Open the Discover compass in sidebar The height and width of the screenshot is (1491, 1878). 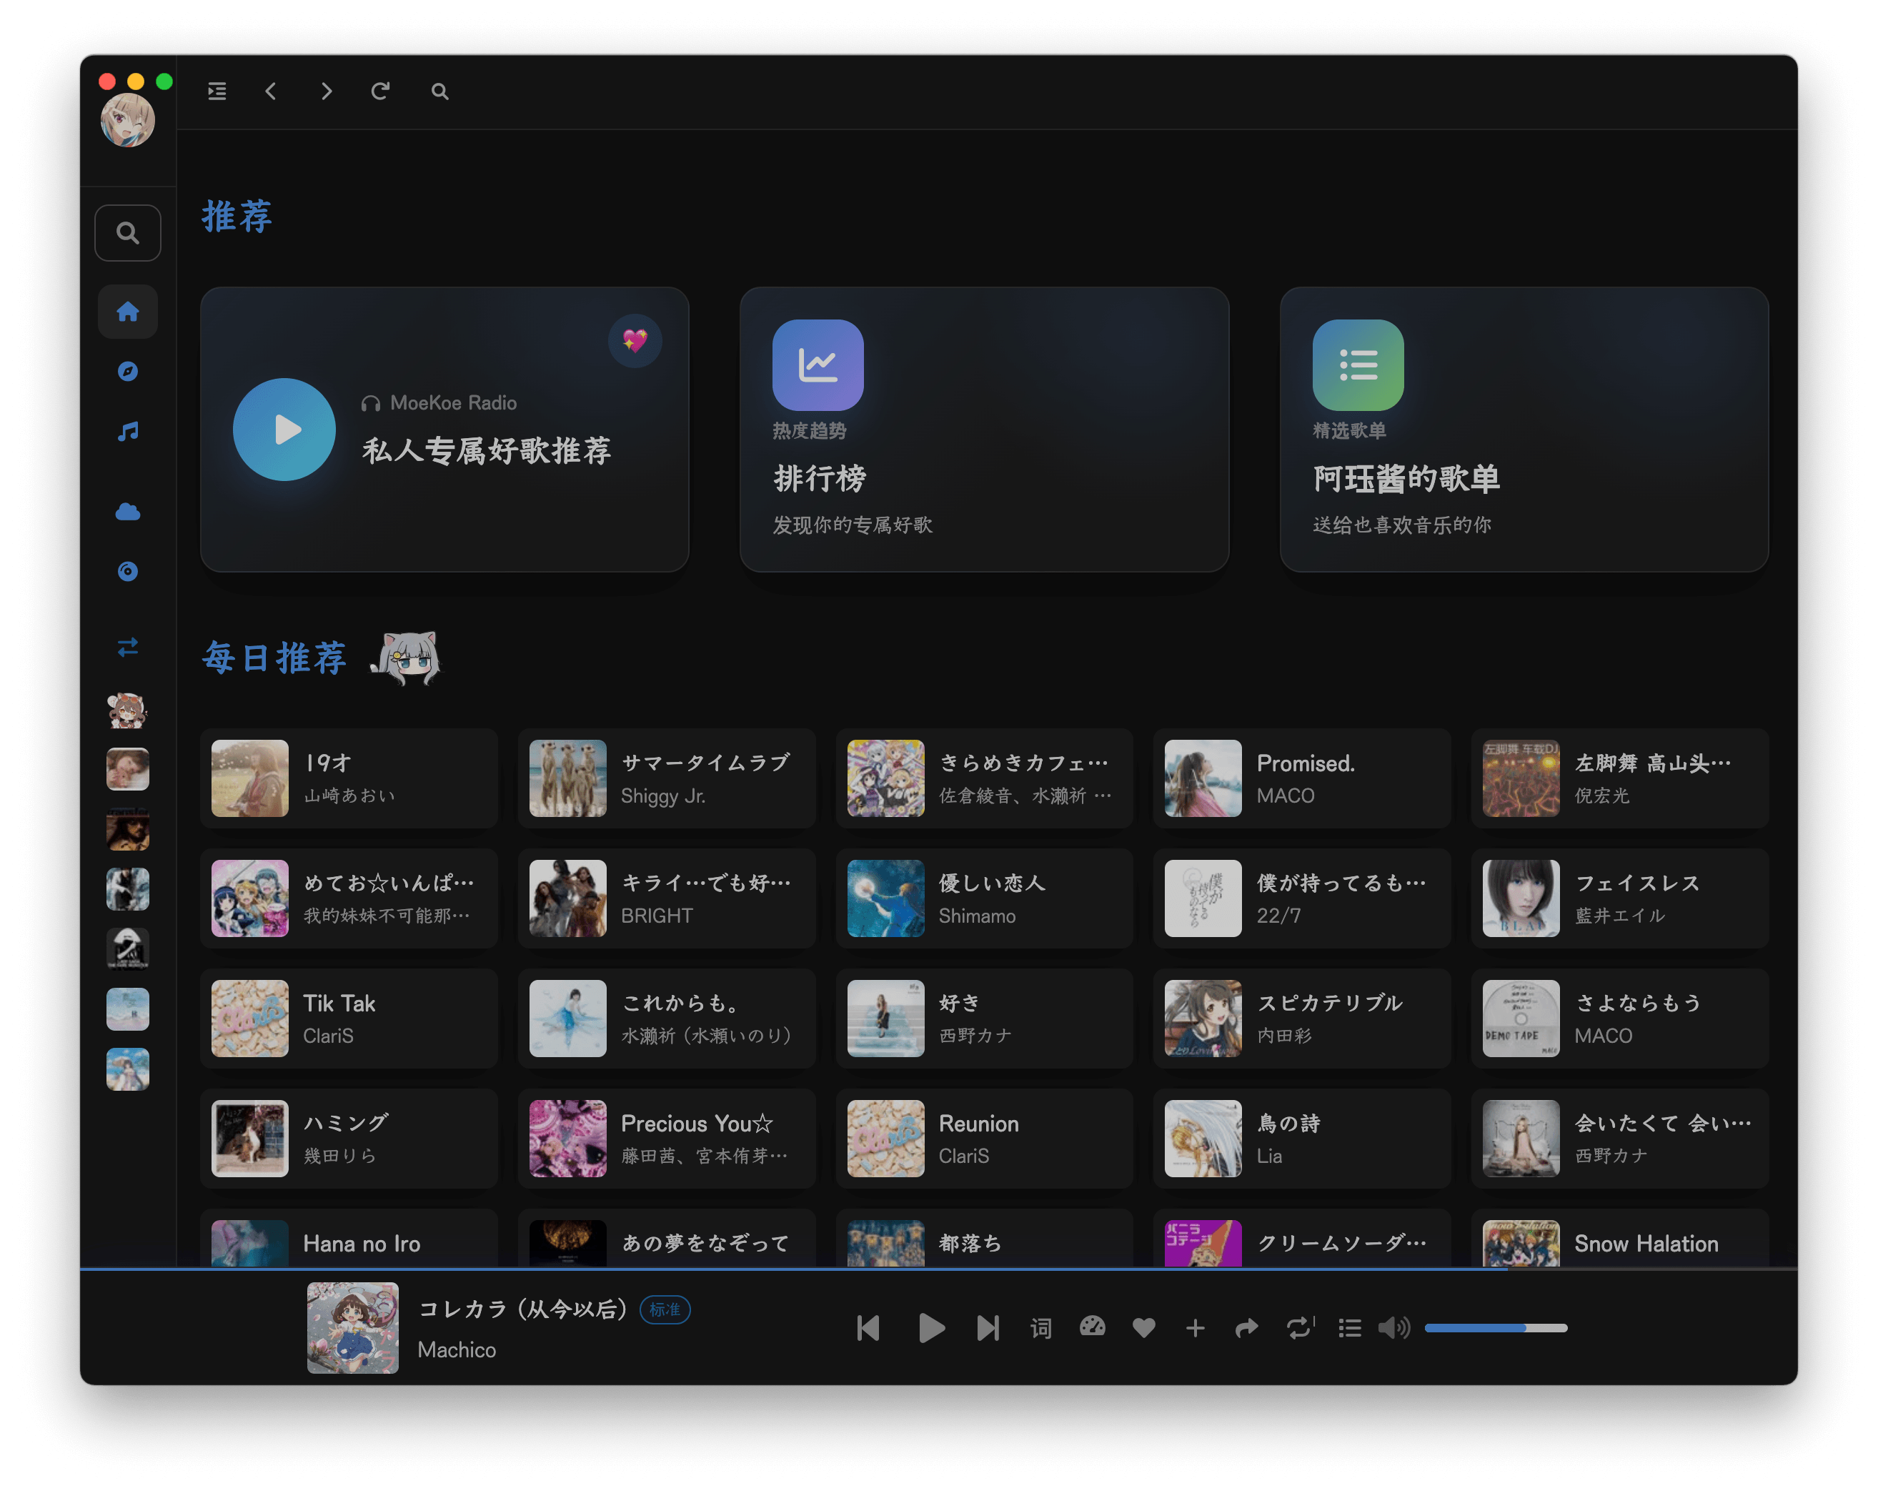[x=128, y=371]
